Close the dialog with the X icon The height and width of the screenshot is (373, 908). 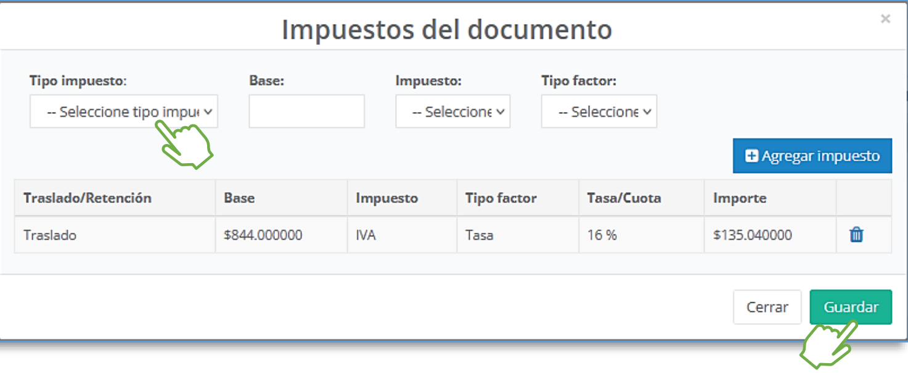click(x=885, y=19)
